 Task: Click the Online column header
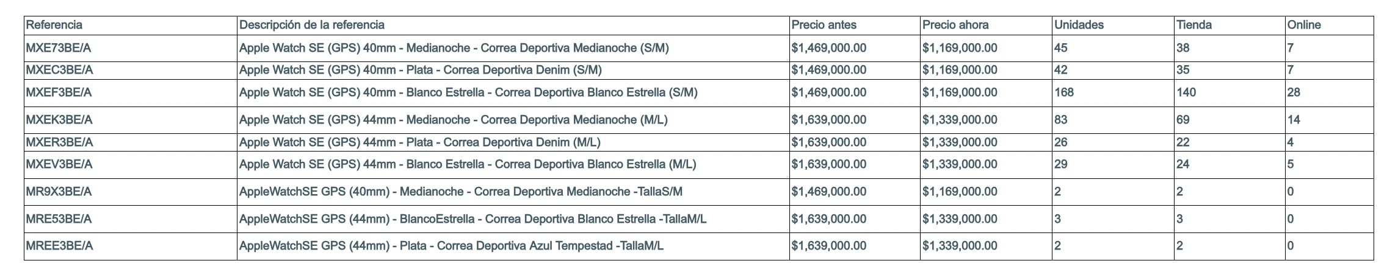[1304, 25]
